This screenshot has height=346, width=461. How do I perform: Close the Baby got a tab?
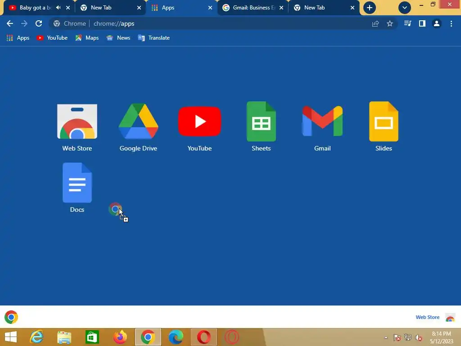tap(68, 8)
